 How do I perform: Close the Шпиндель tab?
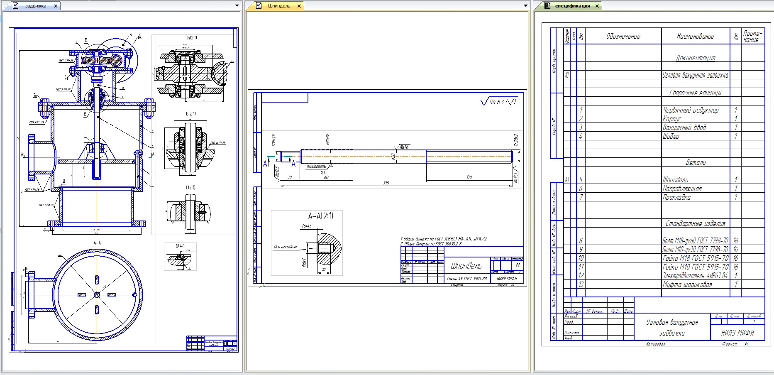[298, 6]
